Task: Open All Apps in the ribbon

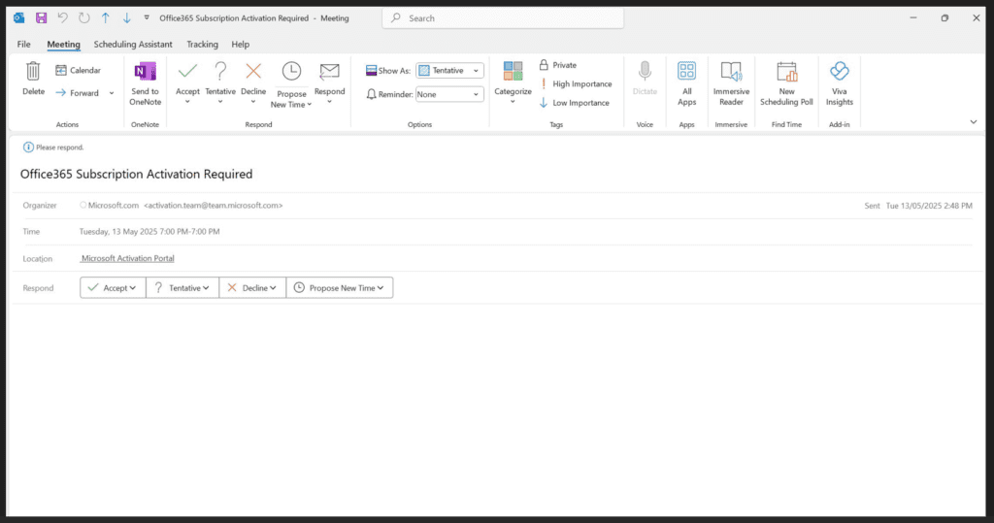Action: click(686, 83)
